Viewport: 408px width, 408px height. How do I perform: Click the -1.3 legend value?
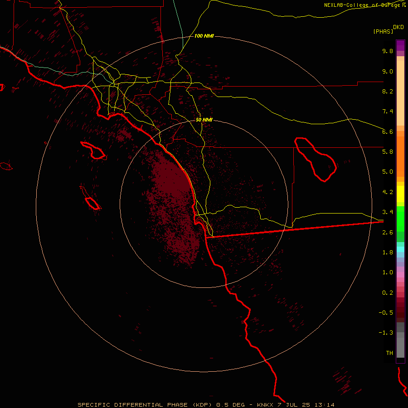[x=386, y=333]
